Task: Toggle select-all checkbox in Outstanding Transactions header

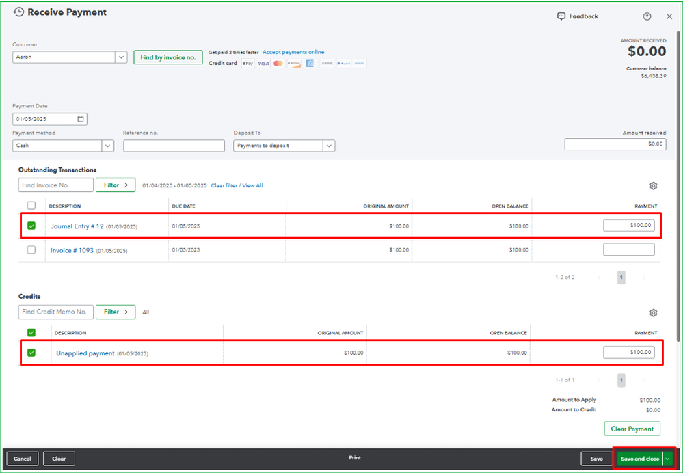Action: pos(31,206)
